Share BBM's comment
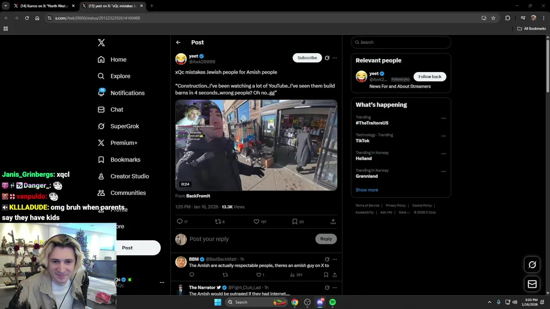The image size is (550, 309). 334,275
